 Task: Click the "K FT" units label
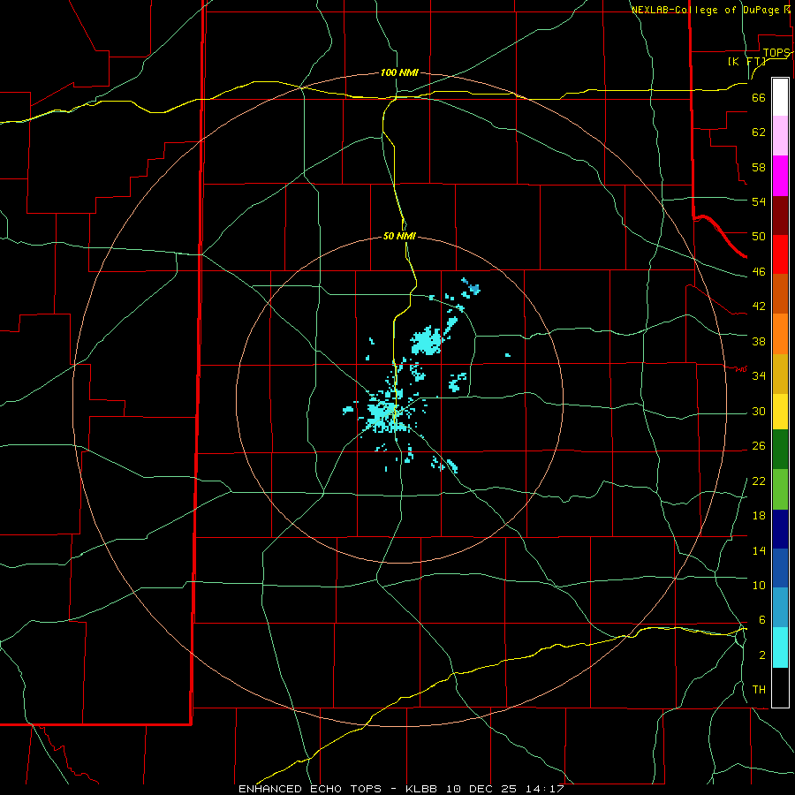click(746, 61)
